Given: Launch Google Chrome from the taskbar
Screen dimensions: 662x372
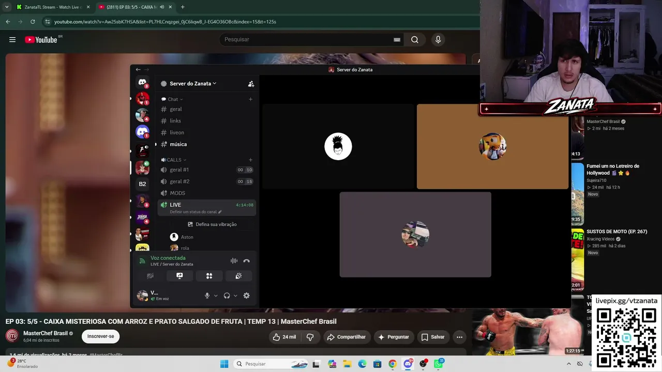Looking at the screenshot, I should tap(393, 364).
